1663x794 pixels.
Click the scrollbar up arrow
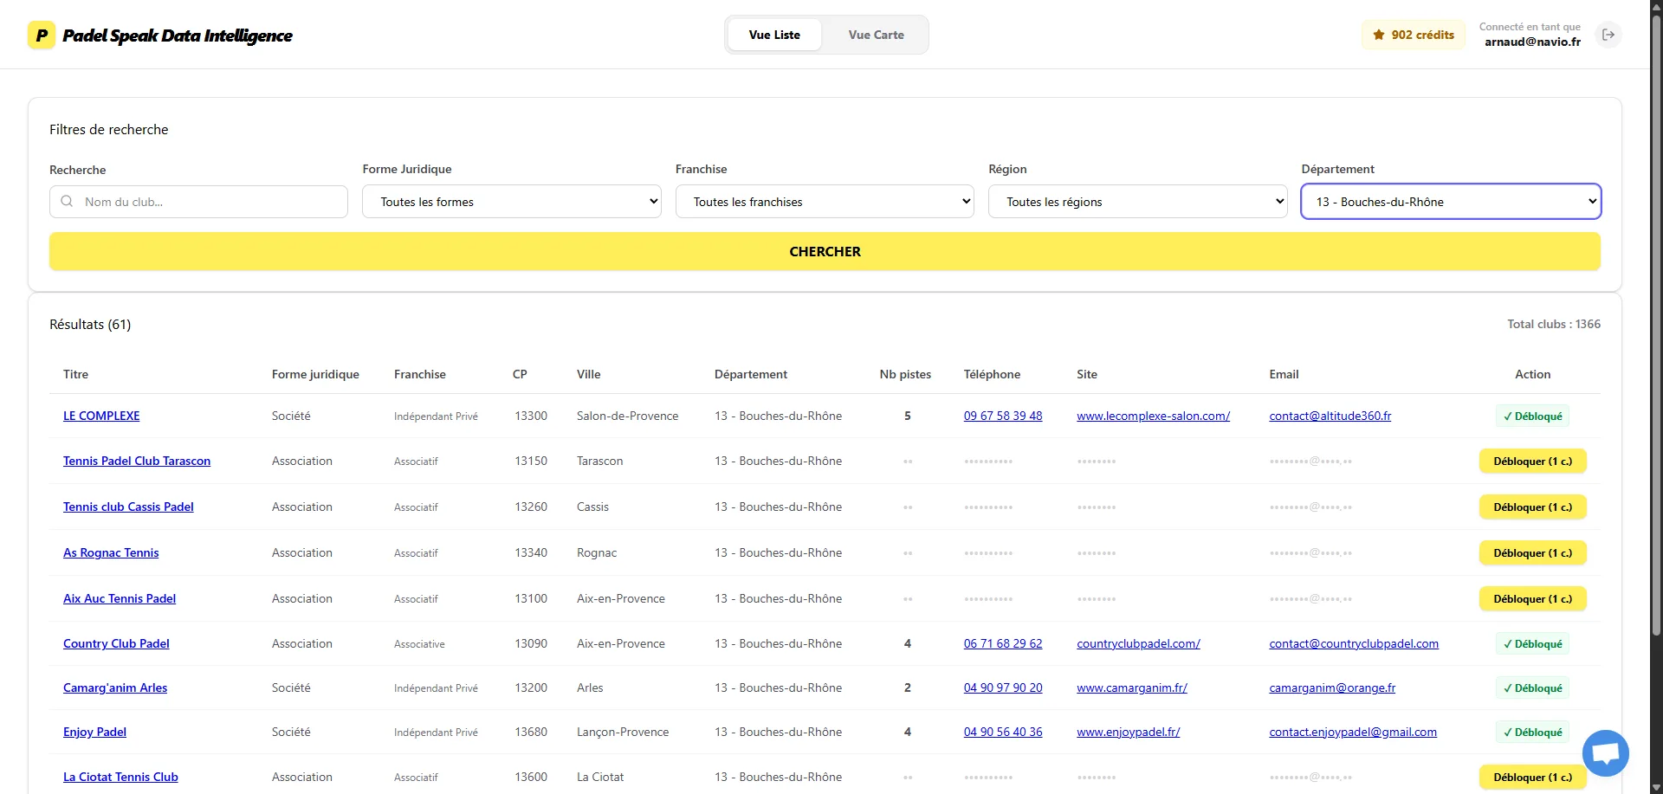pos(1655,7)
